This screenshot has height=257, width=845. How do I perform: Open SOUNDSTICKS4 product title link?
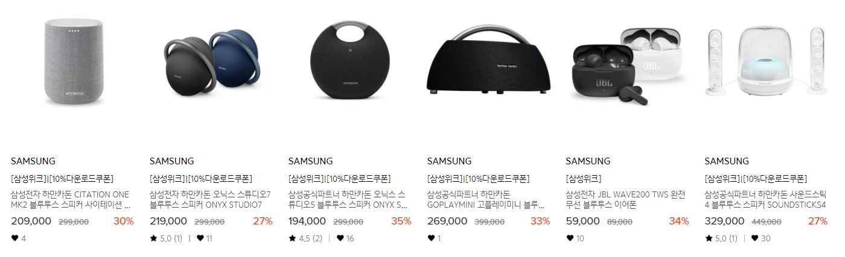click(x=765, y=200)
